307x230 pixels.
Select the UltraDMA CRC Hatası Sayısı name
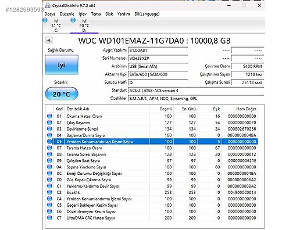click(91, 218)
